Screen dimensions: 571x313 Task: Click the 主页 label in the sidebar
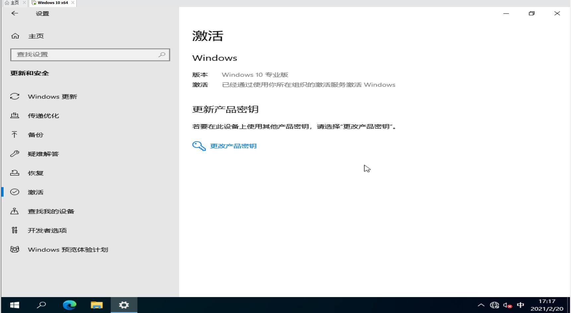click(36, 36)
